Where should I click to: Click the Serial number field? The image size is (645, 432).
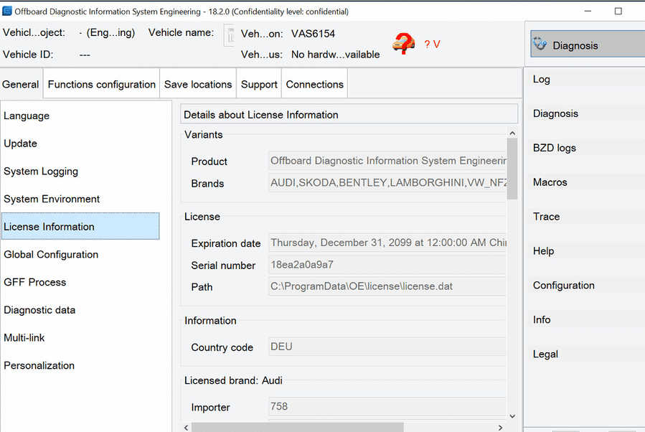(x=387, y=265)
